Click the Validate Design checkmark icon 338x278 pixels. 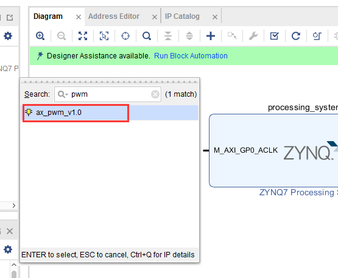275,36
